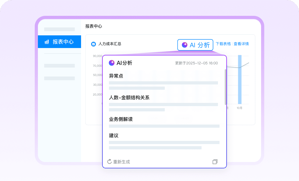The image size is (299, 181).
Task: Click the bar chart icon beside 报表中心
Action: [x=47, y=42]
